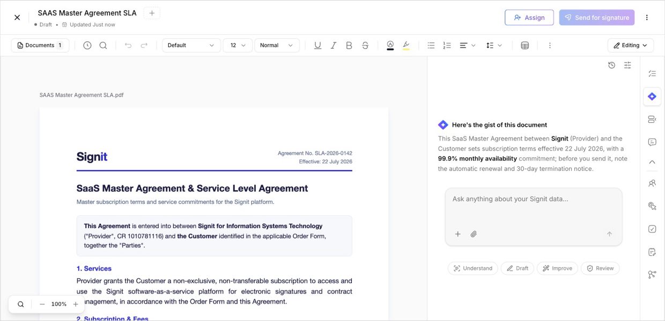Open header kebab menu
Viewport: 665px width, 321px height.
click(x=647, y=17)
